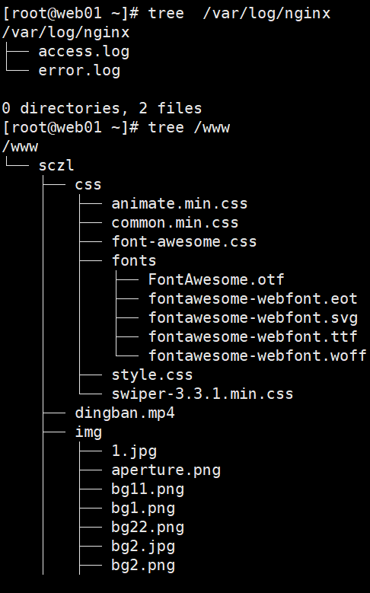
Task: Click animate.min.css file name
Action: click(180, 203)
